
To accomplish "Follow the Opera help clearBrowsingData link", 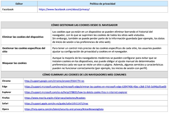I will (64, 109).
